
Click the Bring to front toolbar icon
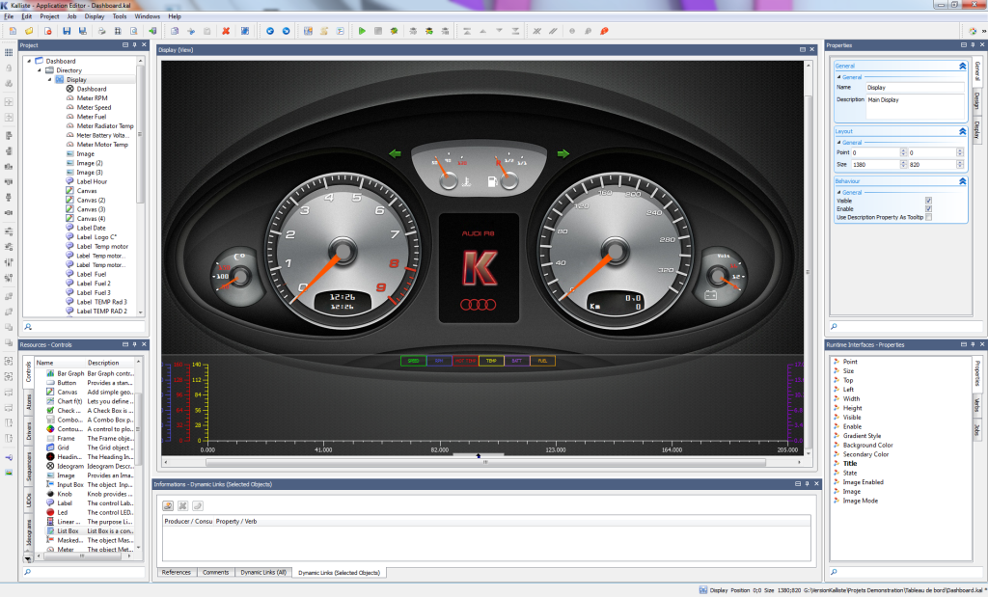(468, 31)
